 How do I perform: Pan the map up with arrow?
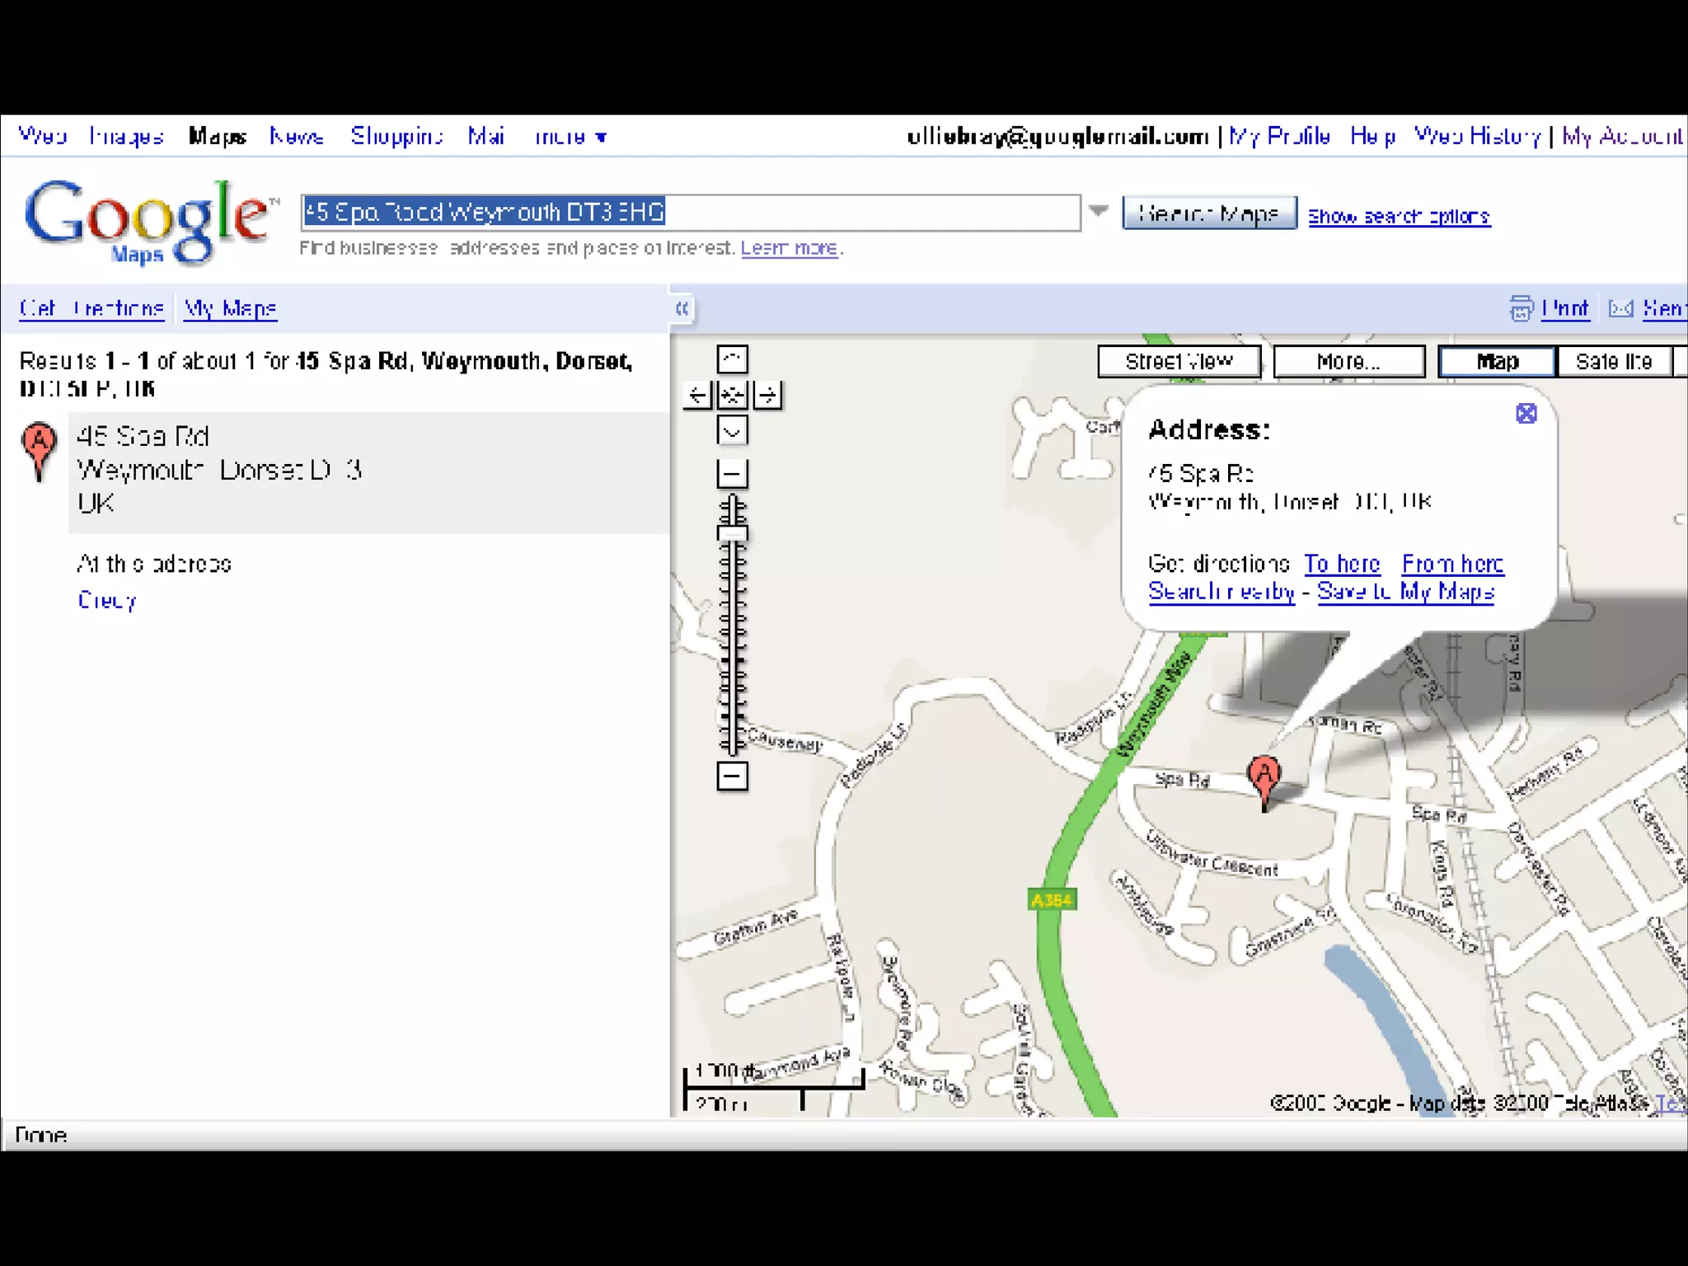click(732, 359)
